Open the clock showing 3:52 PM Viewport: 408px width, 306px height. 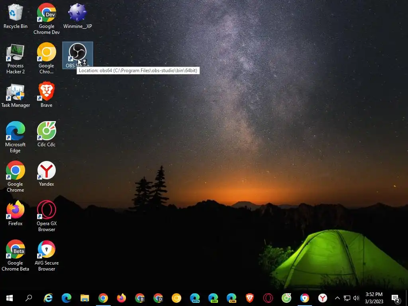point(374,298)
